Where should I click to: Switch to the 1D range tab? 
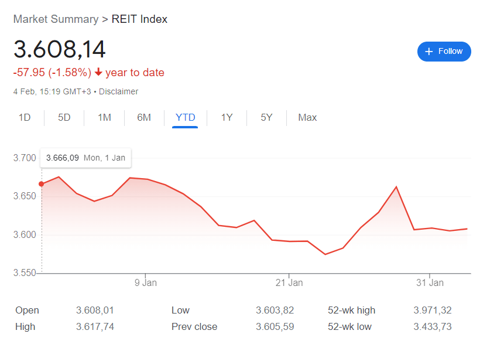(x=25, y=117)
